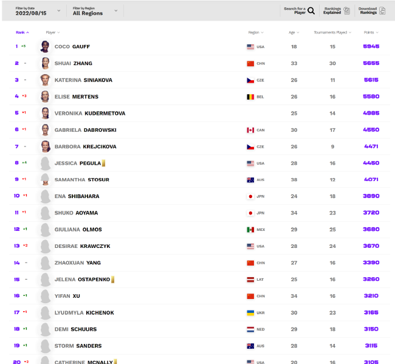The width and height of the screenshot is (395, 364).
Task: Open Desirae Krawczyk's player page
Action: [x=83, y=246]
